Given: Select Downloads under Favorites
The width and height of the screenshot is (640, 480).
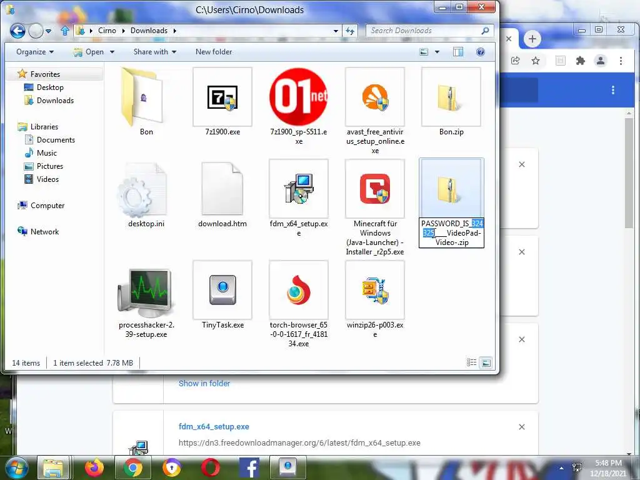Looking at the screenshot, I should [x=55, y=101].
